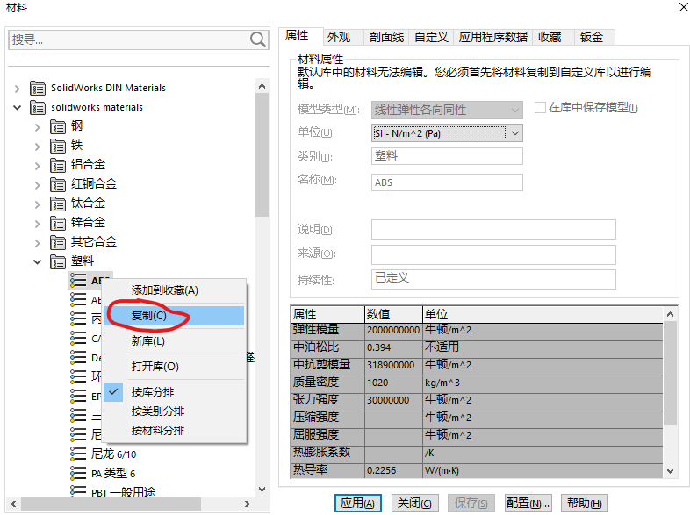
Task: Expand the 红铜合金 category
Action: tap(38, 186)
